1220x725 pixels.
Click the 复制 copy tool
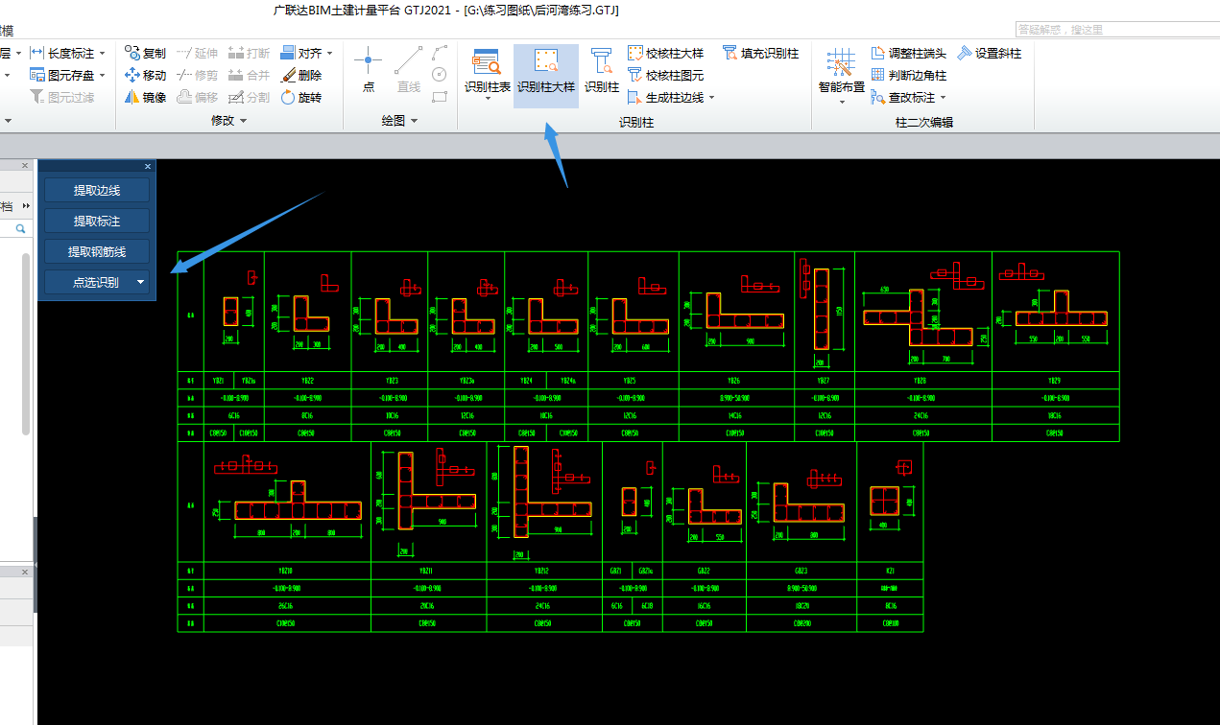[145, 54]
